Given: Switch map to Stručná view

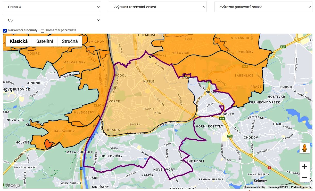Looking at the screenshot, I should pyautogui.click(x=70, y=41).
